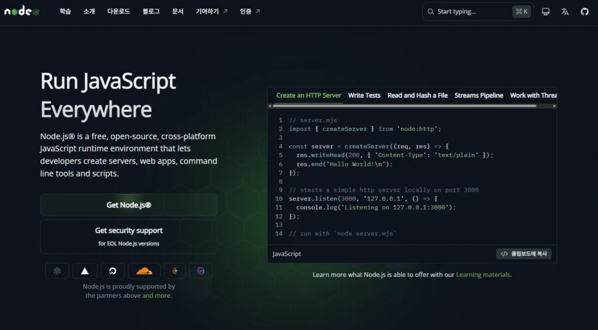Click the Node.js logo in header

[22, 12]
